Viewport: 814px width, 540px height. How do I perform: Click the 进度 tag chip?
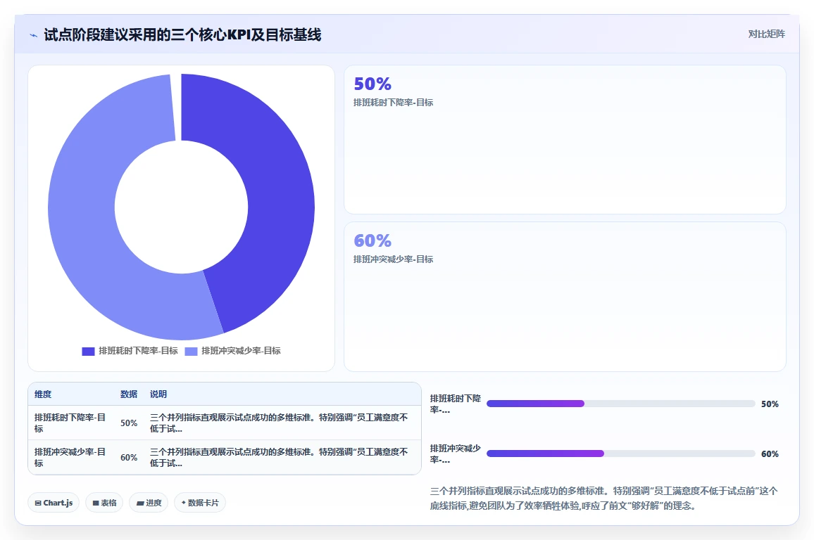tap(149, 503)
